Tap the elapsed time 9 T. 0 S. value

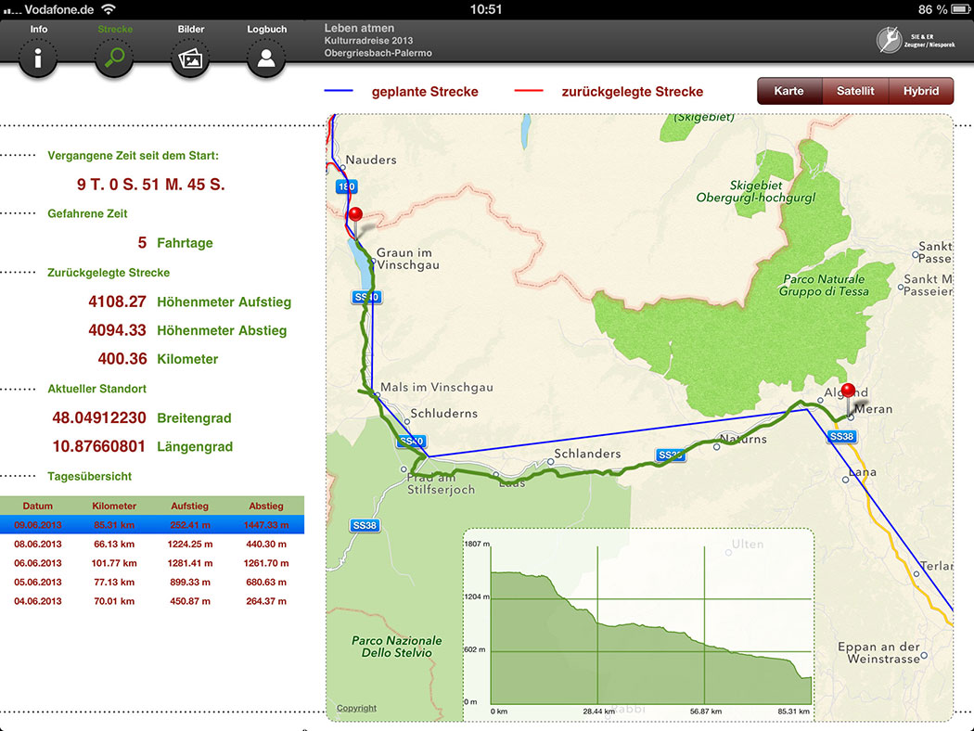click(151, 185)
